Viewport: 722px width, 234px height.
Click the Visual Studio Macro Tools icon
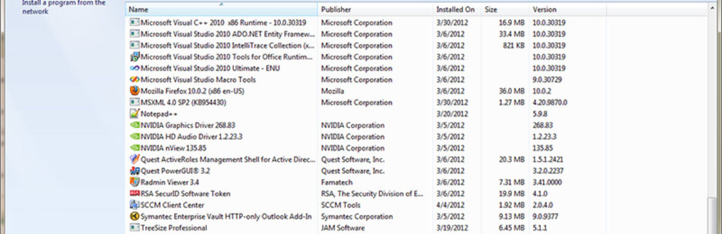[134, 80]
